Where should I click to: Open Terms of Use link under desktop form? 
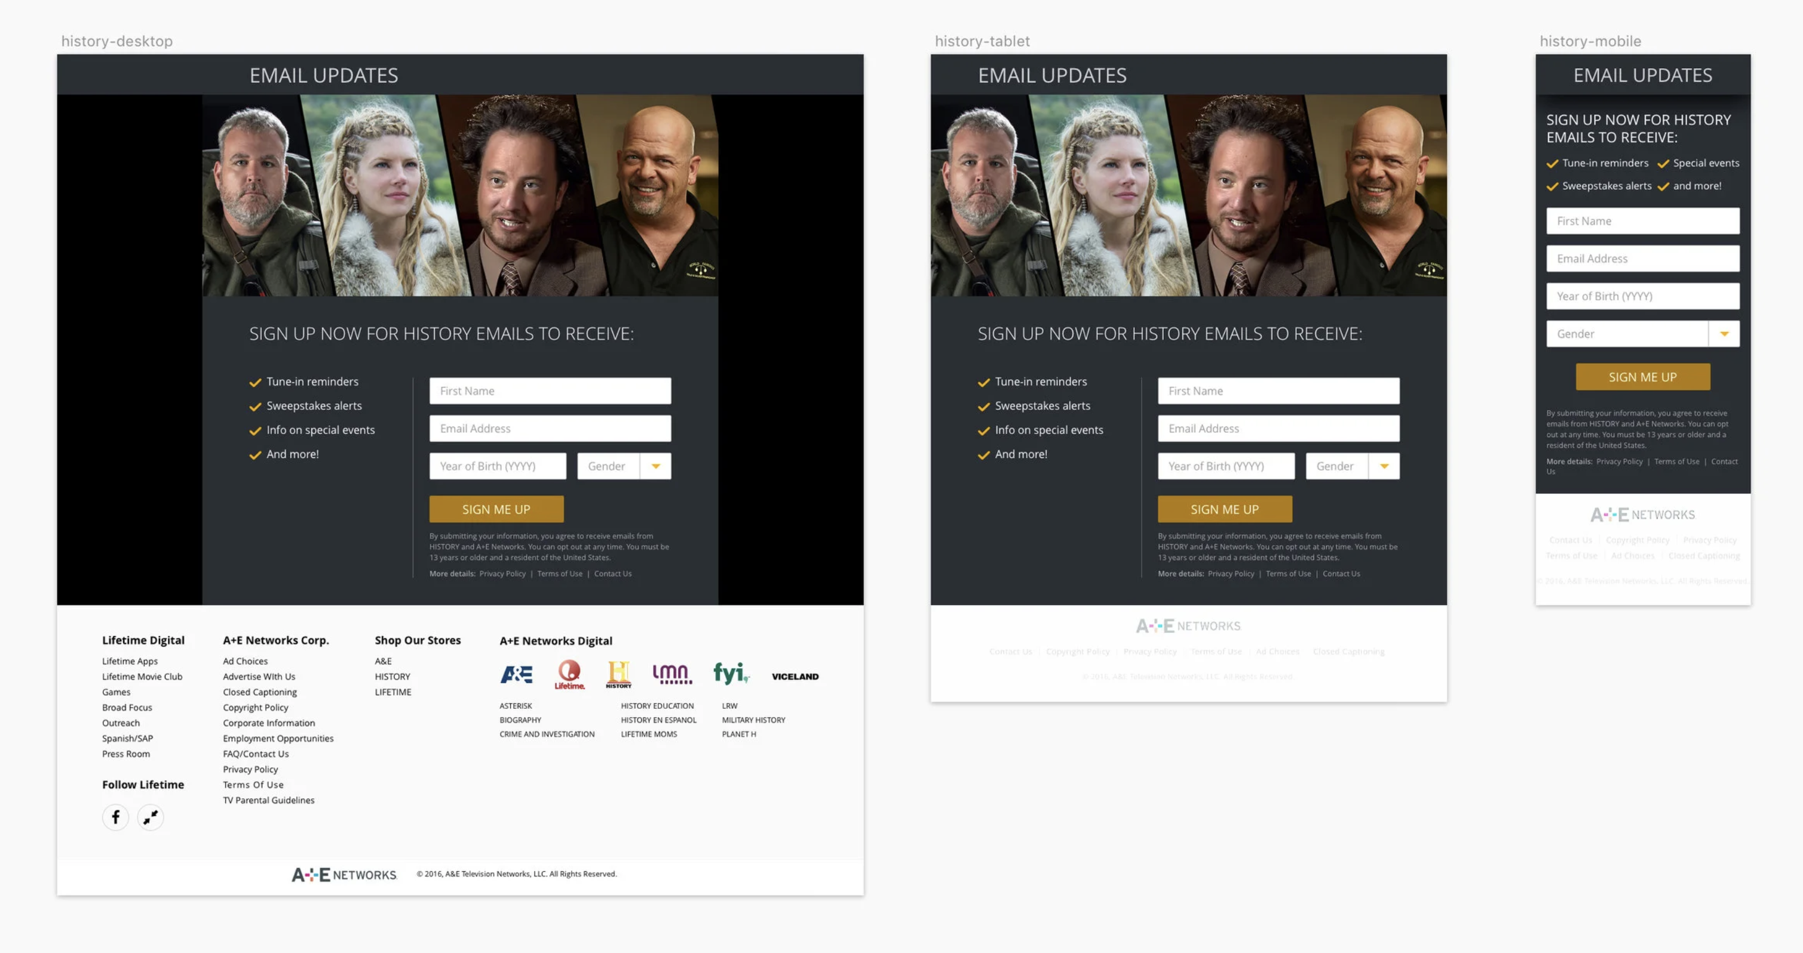[560, 574]
